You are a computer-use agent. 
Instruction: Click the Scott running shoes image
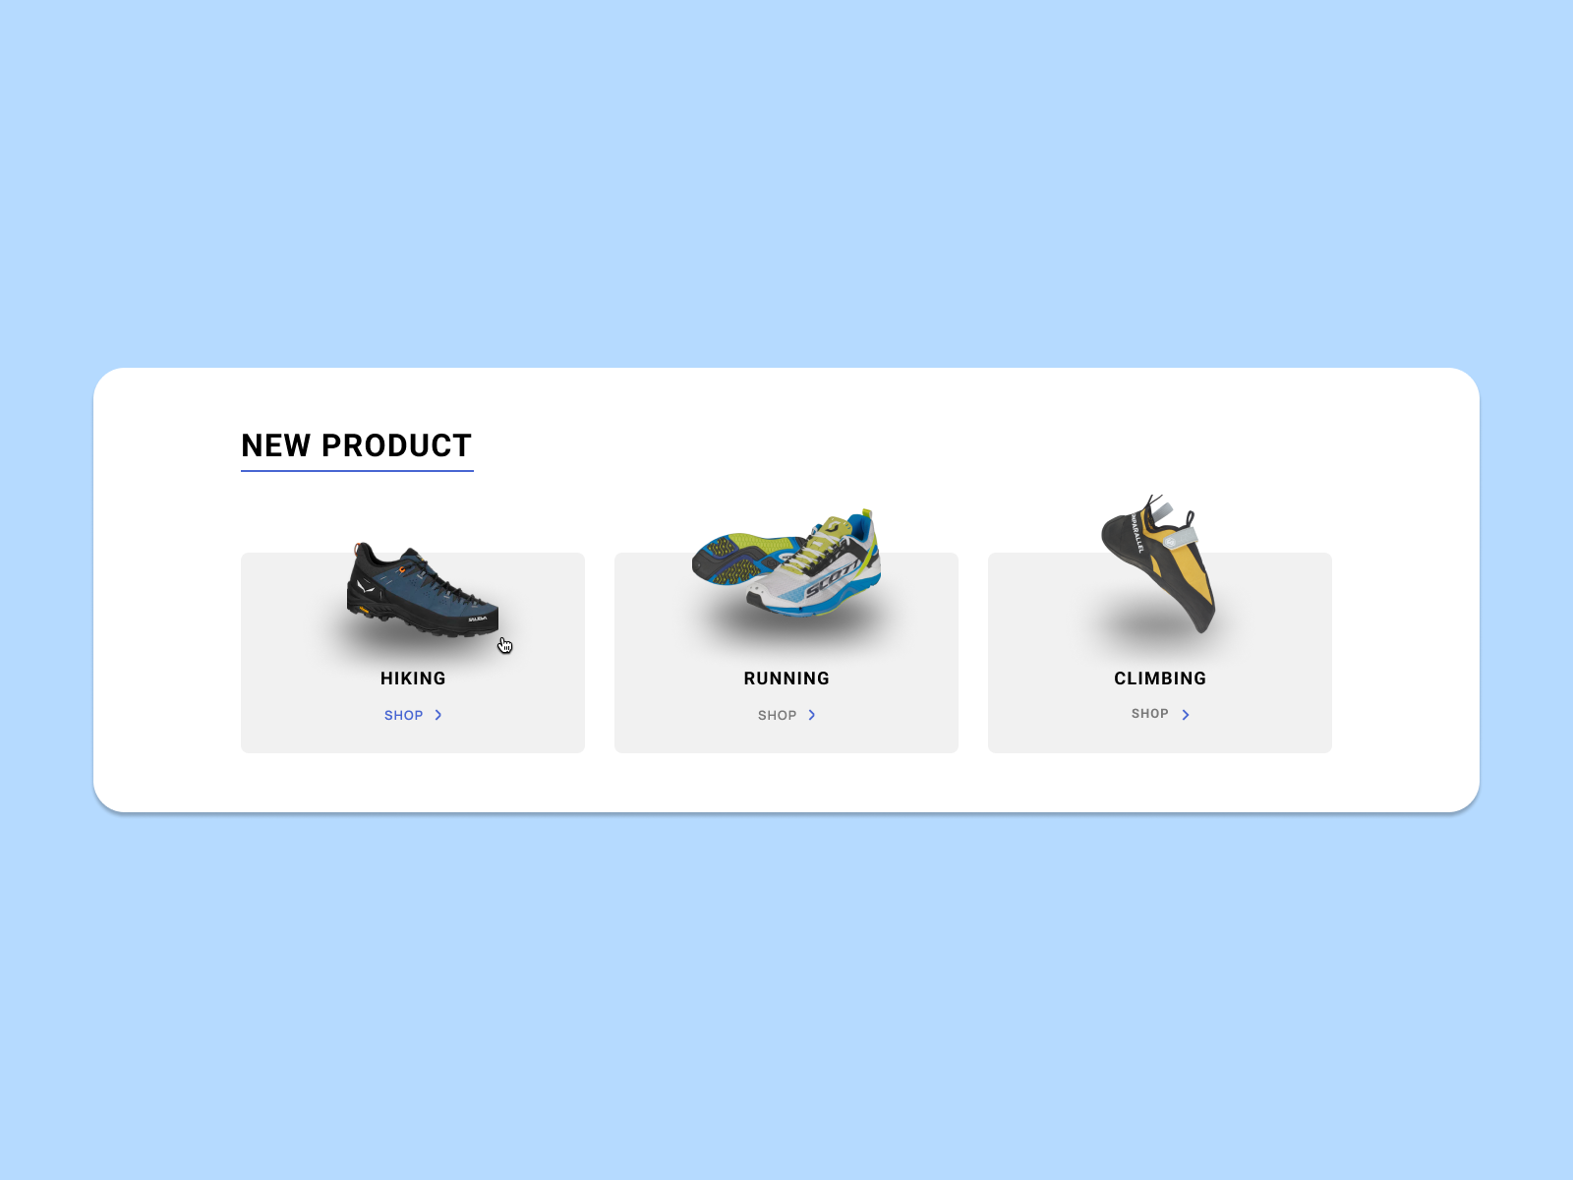pyautogui.click(x=786, y=563)
